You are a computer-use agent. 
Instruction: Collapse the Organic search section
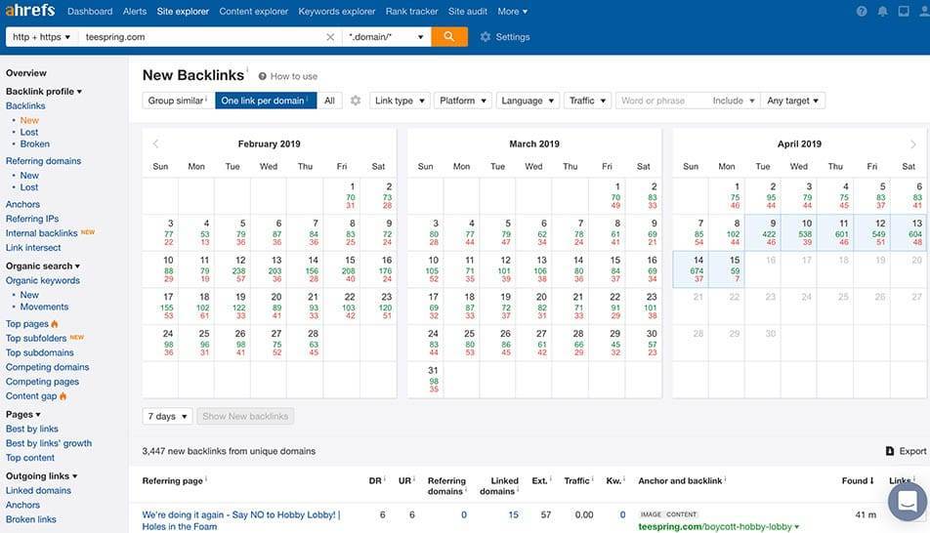click(43, 266)
